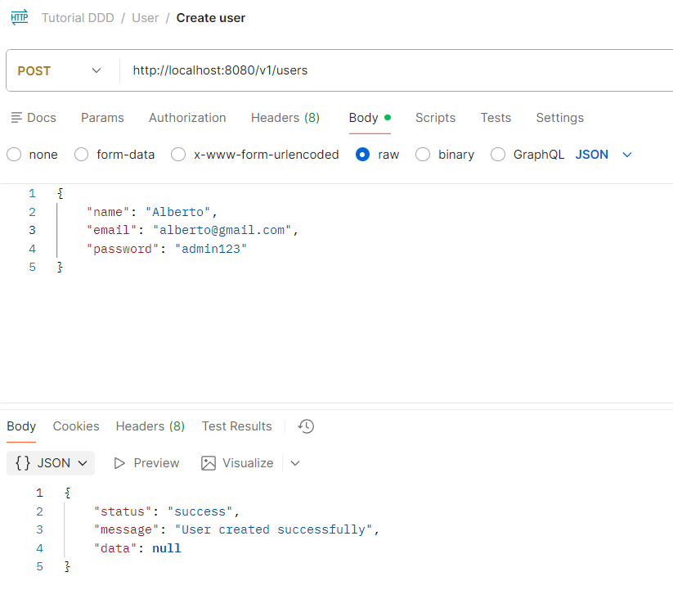Expand the chevron next to Visualize
Image resolution: width=673 pixels, height=590 pixels.
[x=295, y=463]
